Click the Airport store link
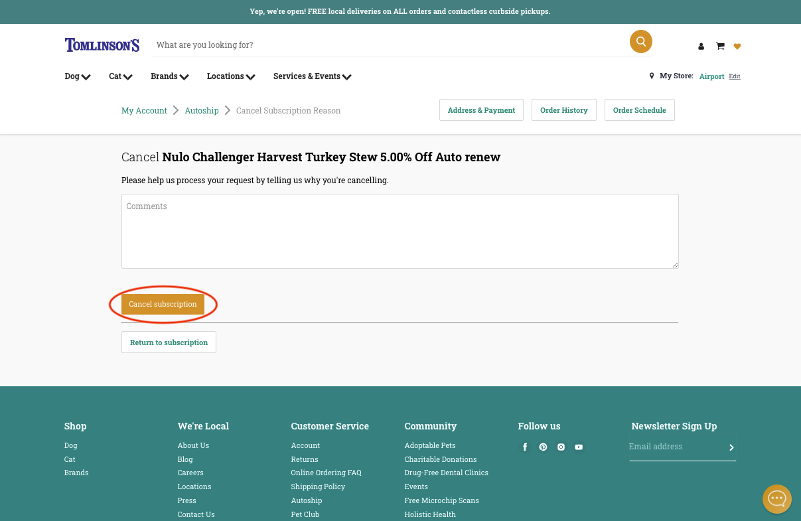The height and width of the screenshot is (521, 801). point(712,76)
